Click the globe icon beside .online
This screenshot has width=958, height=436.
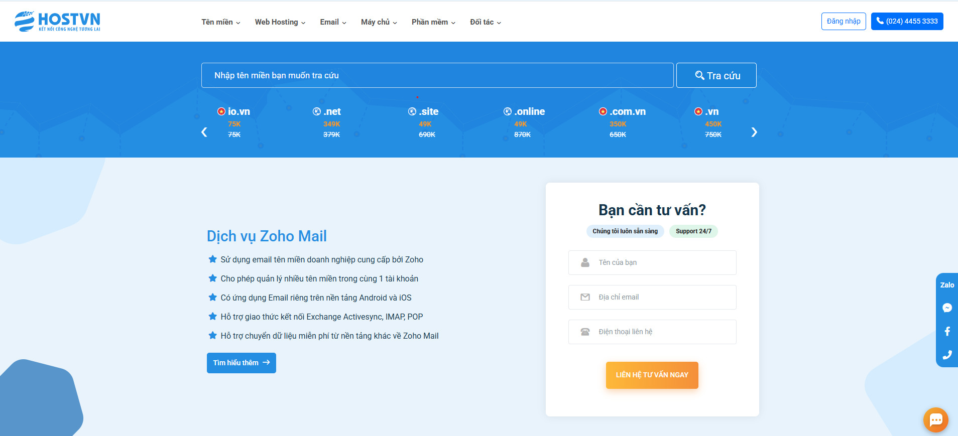point(507,111)
